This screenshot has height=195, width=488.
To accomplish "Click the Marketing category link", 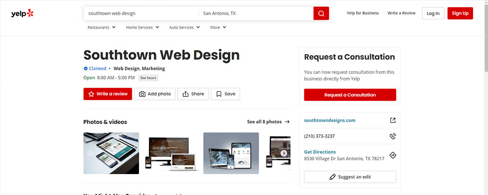I will [x=153, y=68].
